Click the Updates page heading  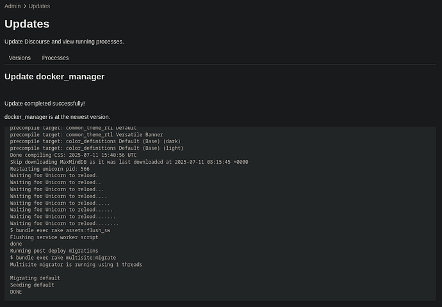tap(27, 24)
